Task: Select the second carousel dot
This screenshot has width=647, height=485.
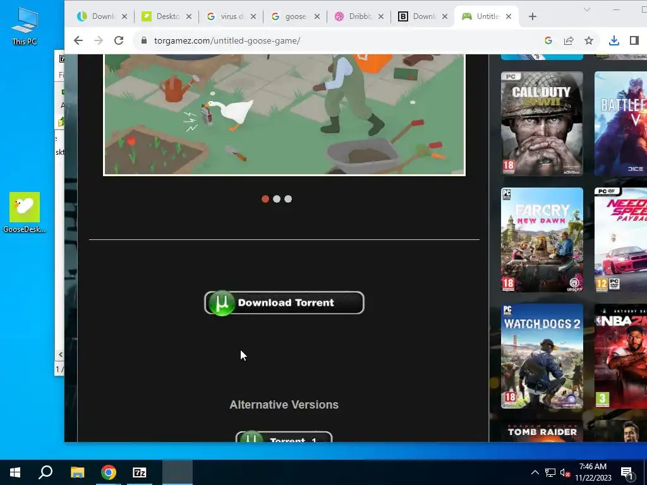Action: pyautogui.click(x=277, y=199)
